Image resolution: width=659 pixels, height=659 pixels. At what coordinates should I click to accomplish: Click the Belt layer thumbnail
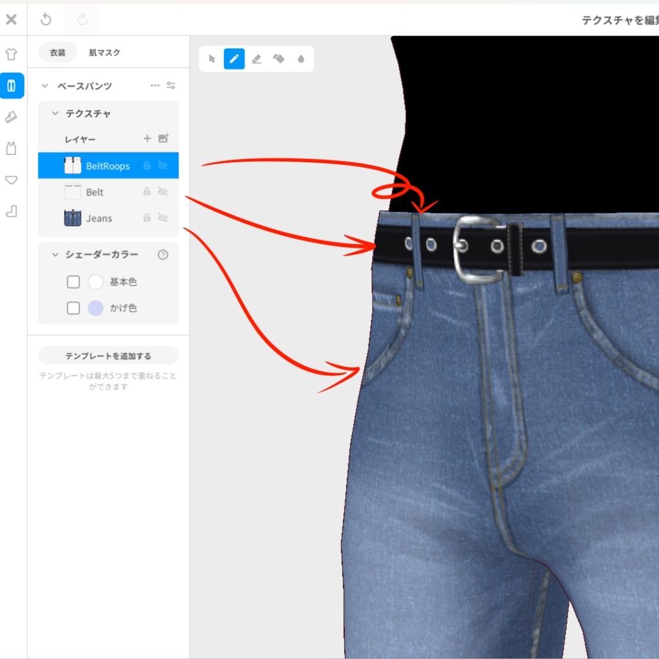[73, 192]
